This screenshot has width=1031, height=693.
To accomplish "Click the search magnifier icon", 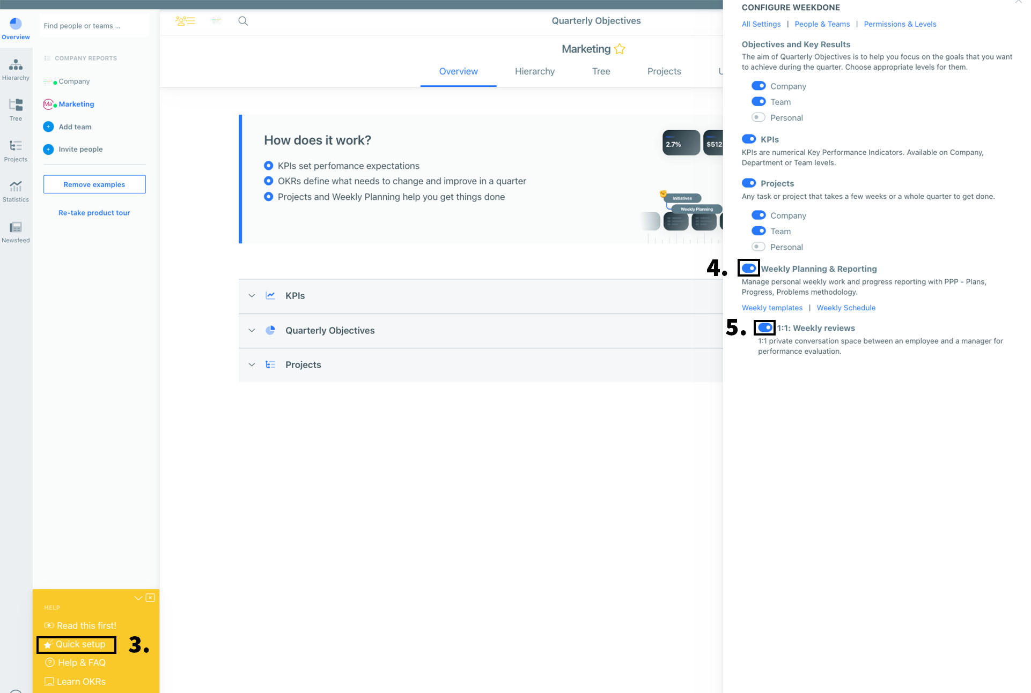I will [243, 21].
